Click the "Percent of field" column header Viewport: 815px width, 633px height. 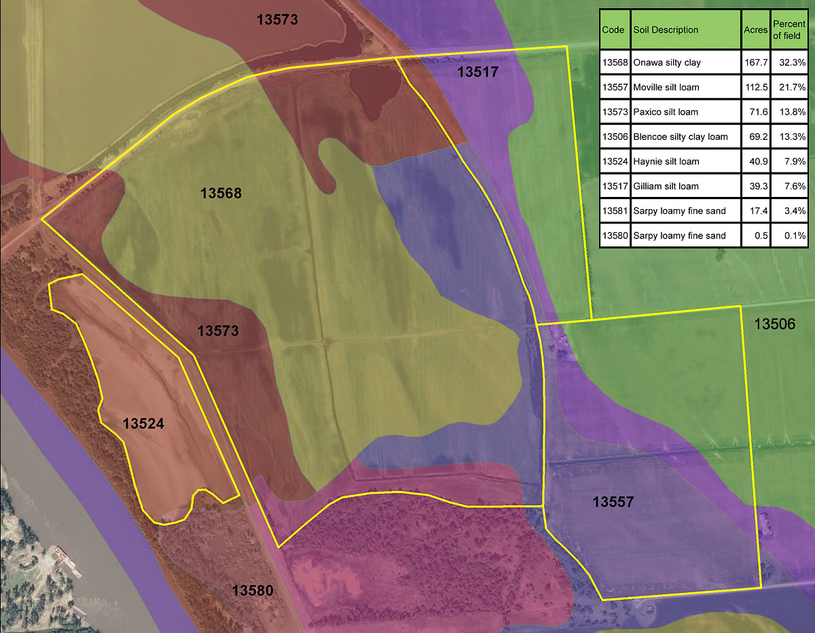[x=790, y=30]
